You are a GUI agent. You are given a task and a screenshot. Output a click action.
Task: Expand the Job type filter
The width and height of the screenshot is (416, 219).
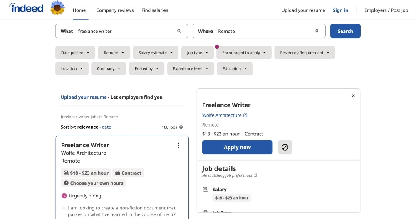coord(197,53)
